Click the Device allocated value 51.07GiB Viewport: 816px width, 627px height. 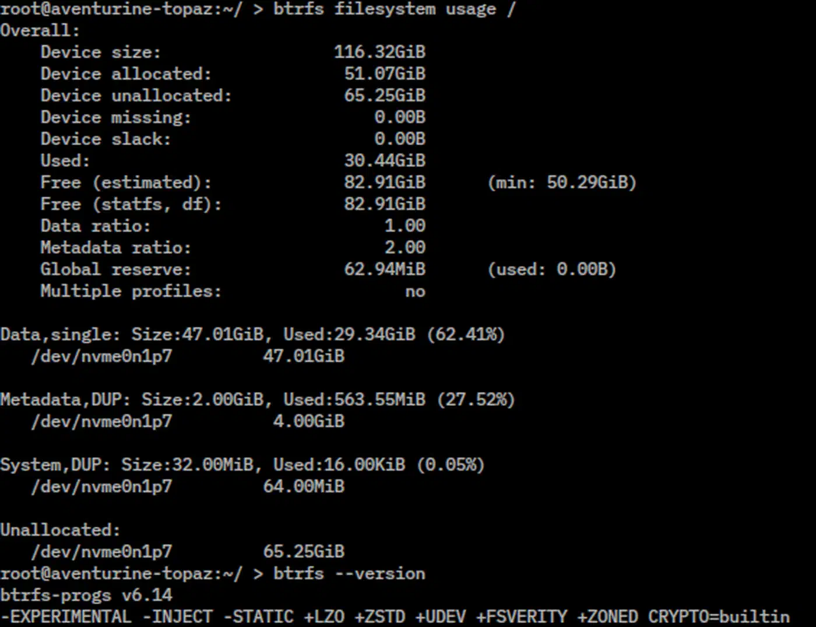385,73
